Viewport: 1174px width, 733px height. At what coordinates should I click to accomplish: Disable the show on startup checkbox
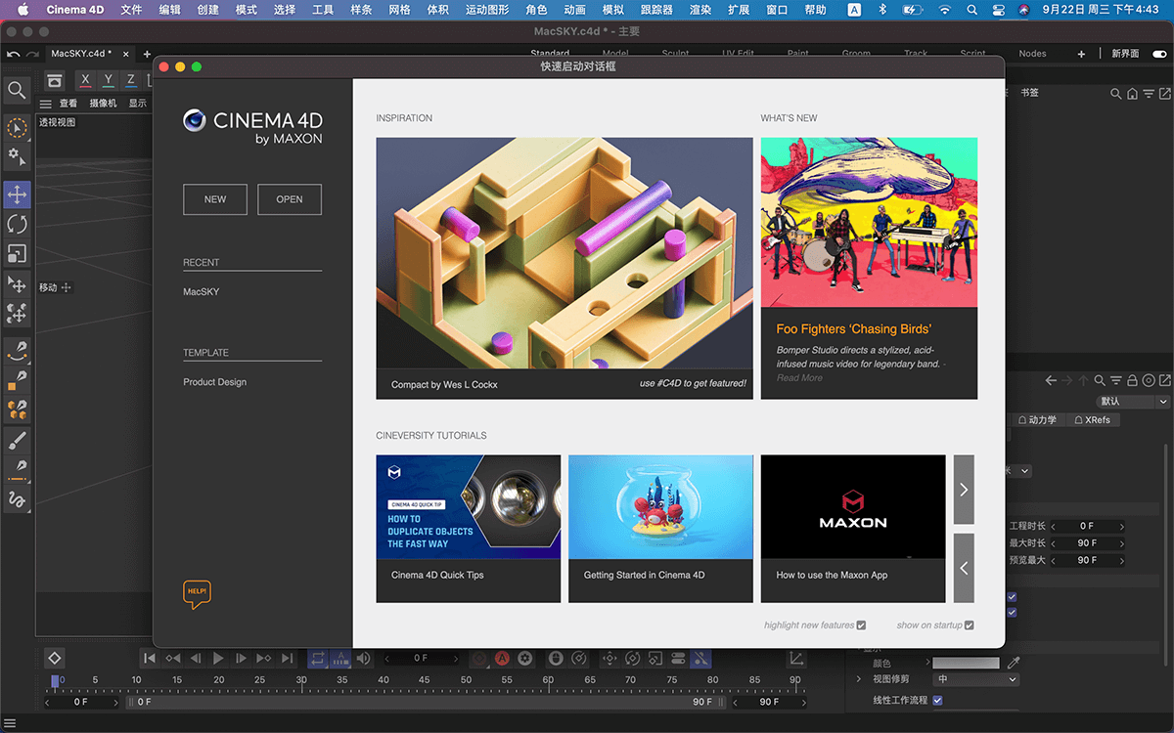coord(969,625)
